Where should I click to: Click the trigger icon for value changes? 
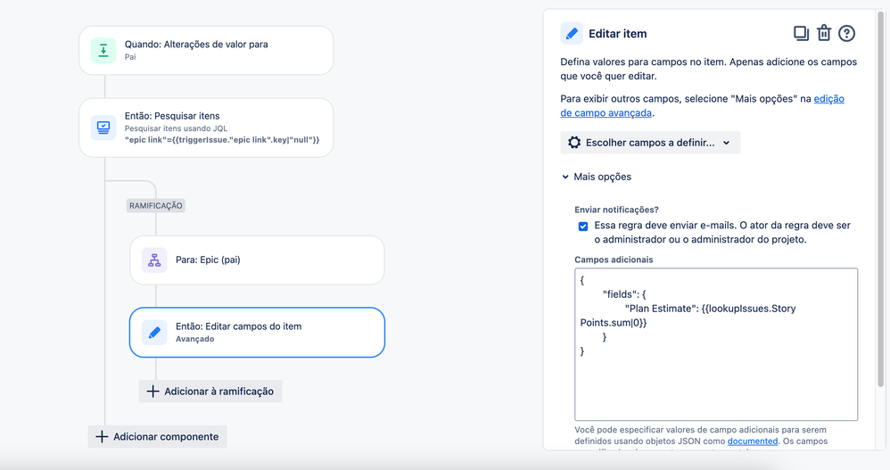103,51
